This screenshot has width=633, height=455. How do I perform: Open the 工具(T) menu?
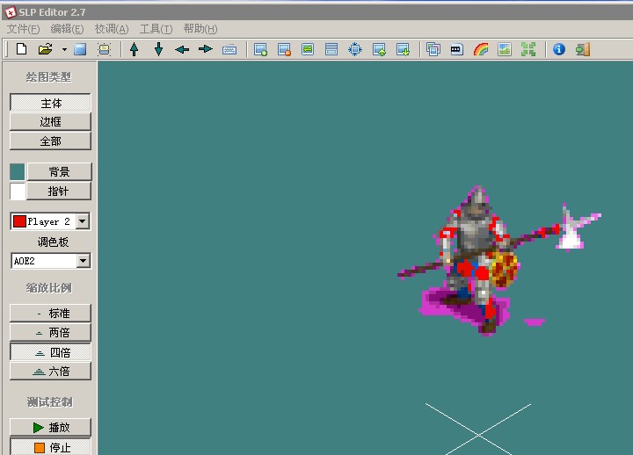156,29
